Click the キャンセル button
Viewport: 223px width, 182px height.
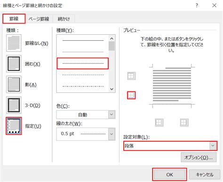coord(205,174)
